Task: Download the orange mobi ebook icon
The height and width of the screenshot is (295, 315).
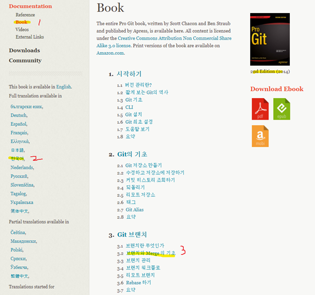Action: point(260,136)
